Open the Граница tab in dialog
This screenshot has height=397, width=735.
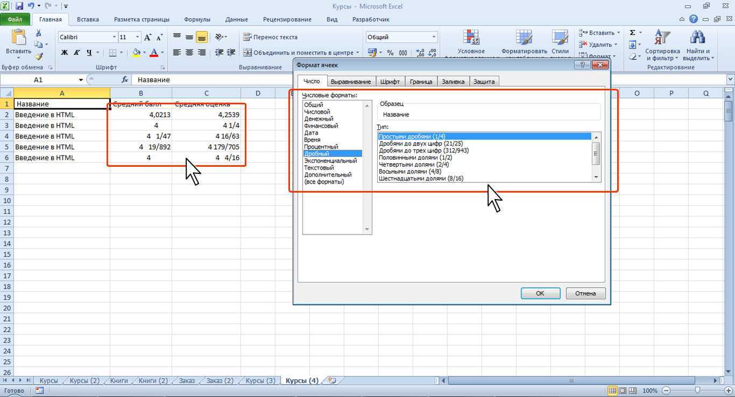point(421,82)
